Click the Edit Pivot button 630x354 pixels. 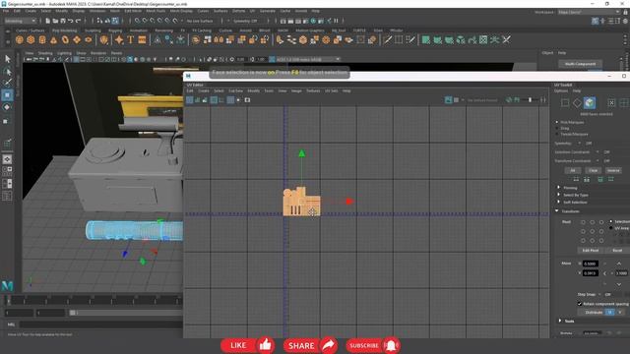591,250
